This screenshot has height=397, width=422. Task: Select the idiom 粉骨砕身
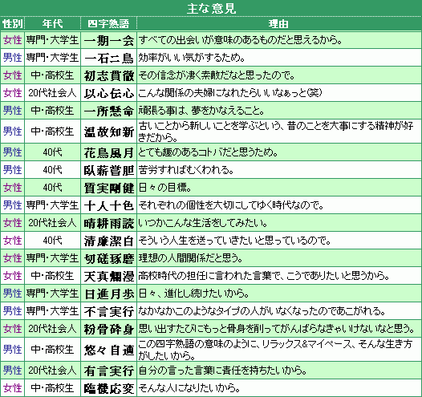point(109,329)
